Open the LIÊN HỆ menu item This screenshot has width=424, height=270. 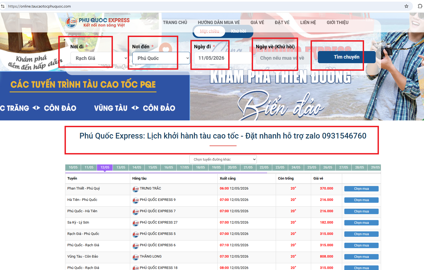(x=308, y=22)
